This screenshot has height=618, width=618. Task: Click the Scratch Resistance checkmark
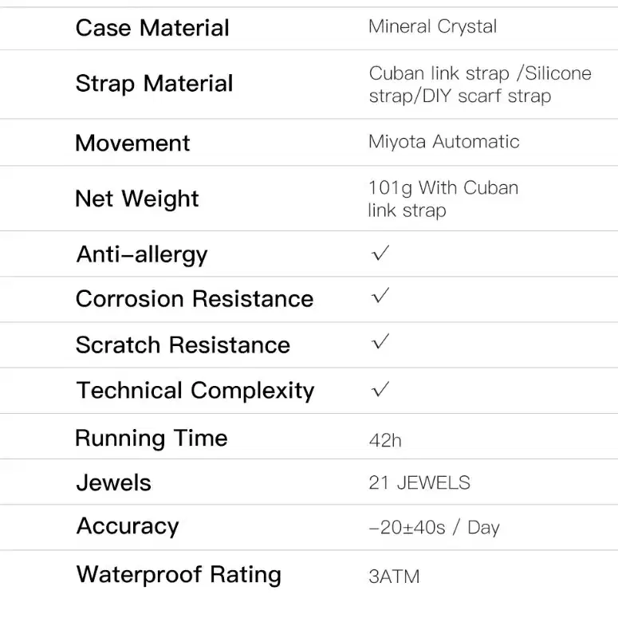[x=380, y=341]
